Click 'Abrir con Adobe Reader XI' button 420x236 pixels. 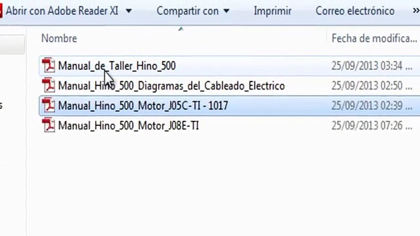[62, 11]
